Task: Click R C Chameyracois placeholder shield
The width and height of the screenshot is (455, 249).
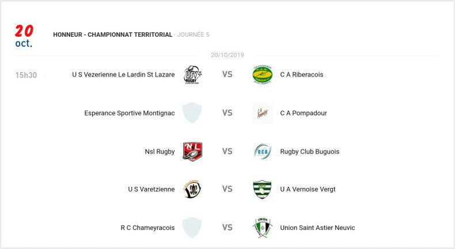Action: (x=192, y=228)
